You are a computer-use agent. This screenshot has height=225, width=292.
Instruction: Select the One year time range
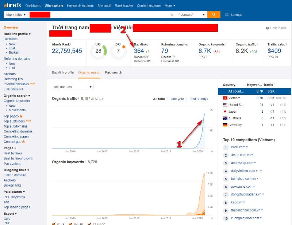[x=177, y=99]
